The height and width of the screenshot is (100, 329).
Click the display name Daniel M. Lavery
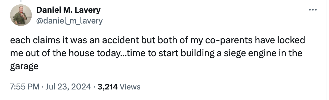click(68, 10)
